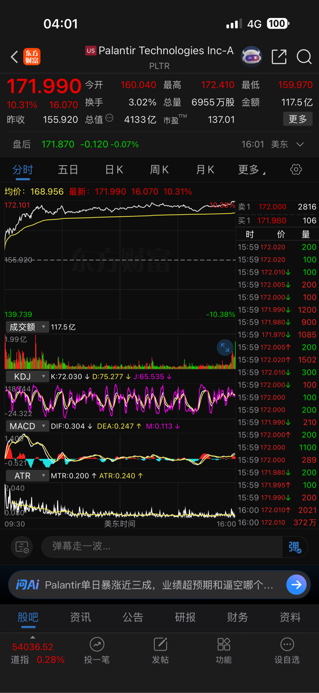Toggle the 弹 danmaku switch

[294, 547]
